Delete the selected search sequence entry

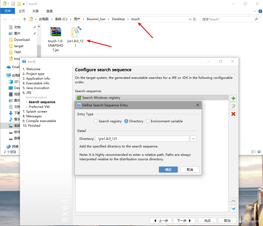point(233,114)
